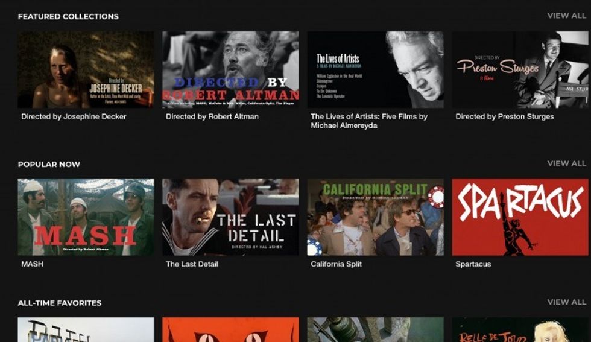Open View All for Popular Now
591x342 pixels.
566,163
